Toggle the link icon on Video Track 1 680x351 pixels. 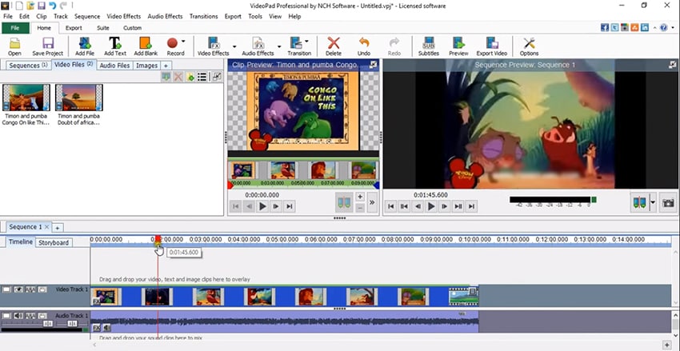pos(30,289)
